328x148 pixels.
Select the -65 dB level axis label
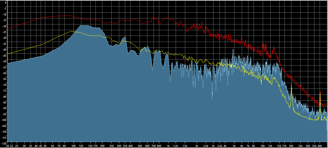tap(5, 79)
